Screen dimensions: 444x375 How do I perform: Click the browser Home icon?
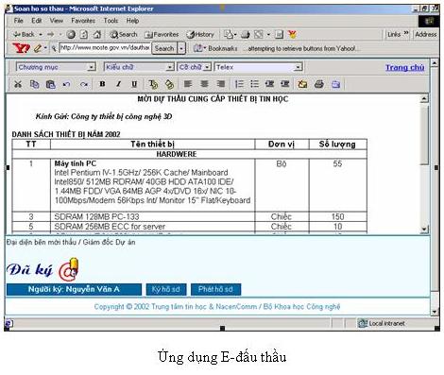[x=97, y=34]
